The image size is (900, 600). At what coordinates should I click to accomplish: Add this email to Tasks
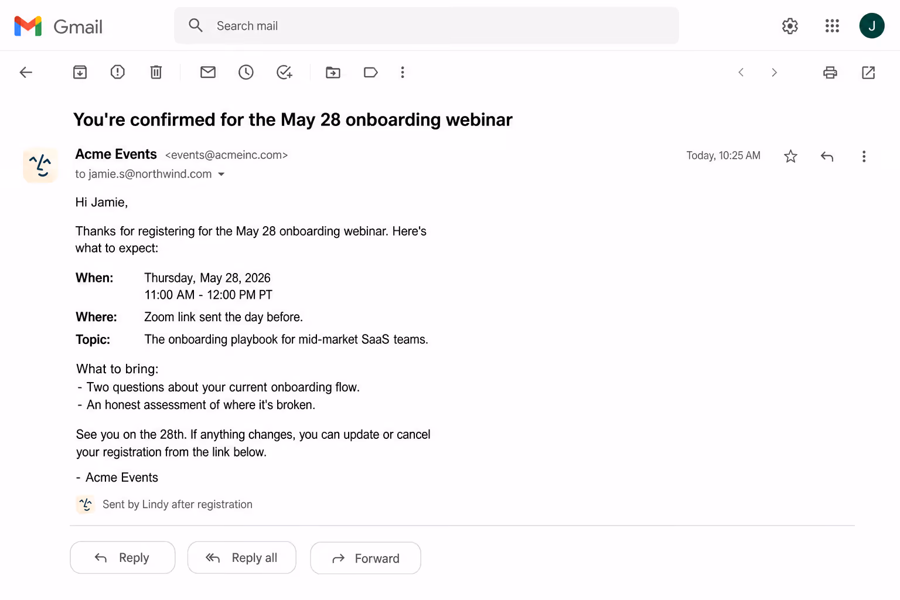click(284, 72)
